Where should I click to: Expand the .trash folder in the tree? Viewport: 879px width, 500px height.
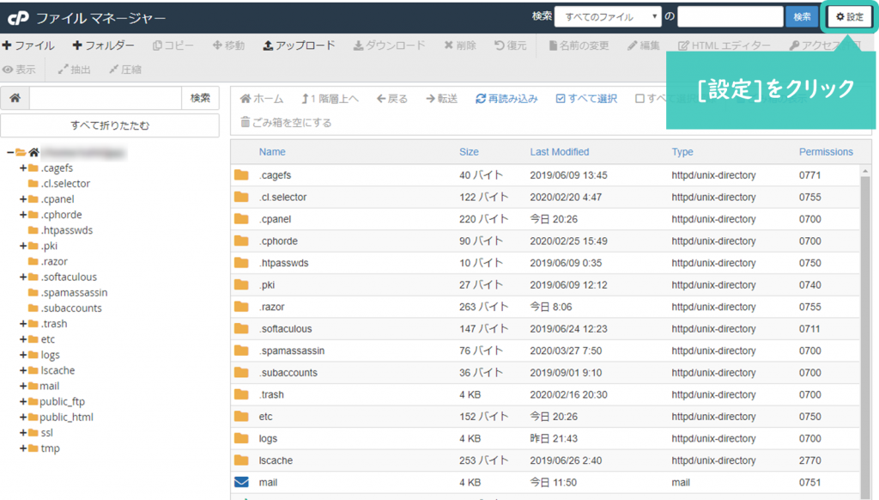point(23,324)
